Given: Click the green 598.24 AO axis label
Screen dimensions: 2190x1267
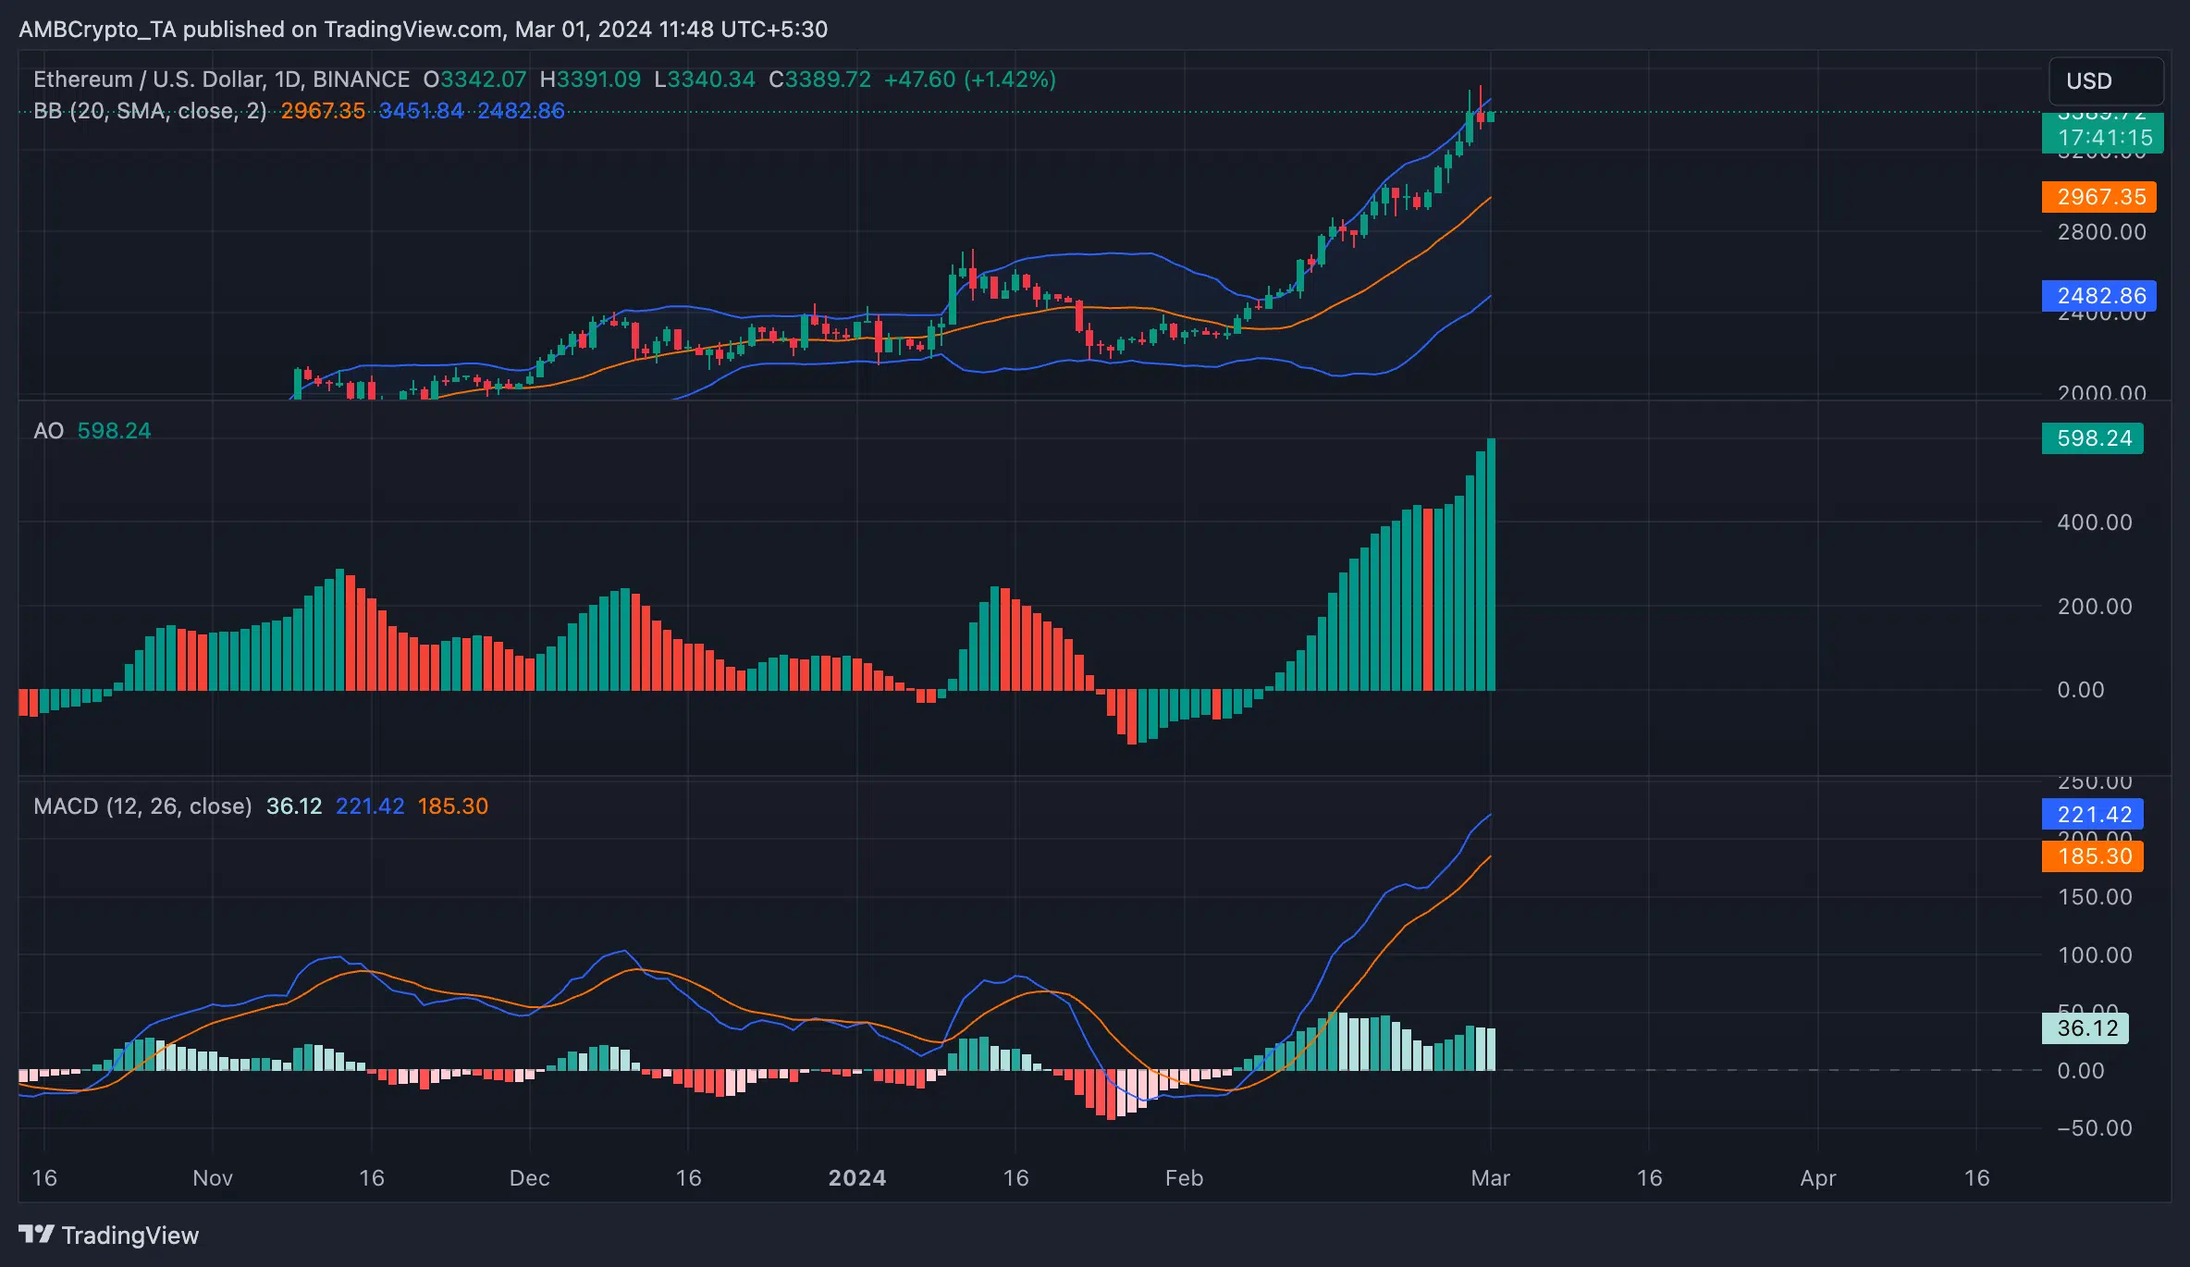Looking at the screenshot, I should (x=2093, y=438).
